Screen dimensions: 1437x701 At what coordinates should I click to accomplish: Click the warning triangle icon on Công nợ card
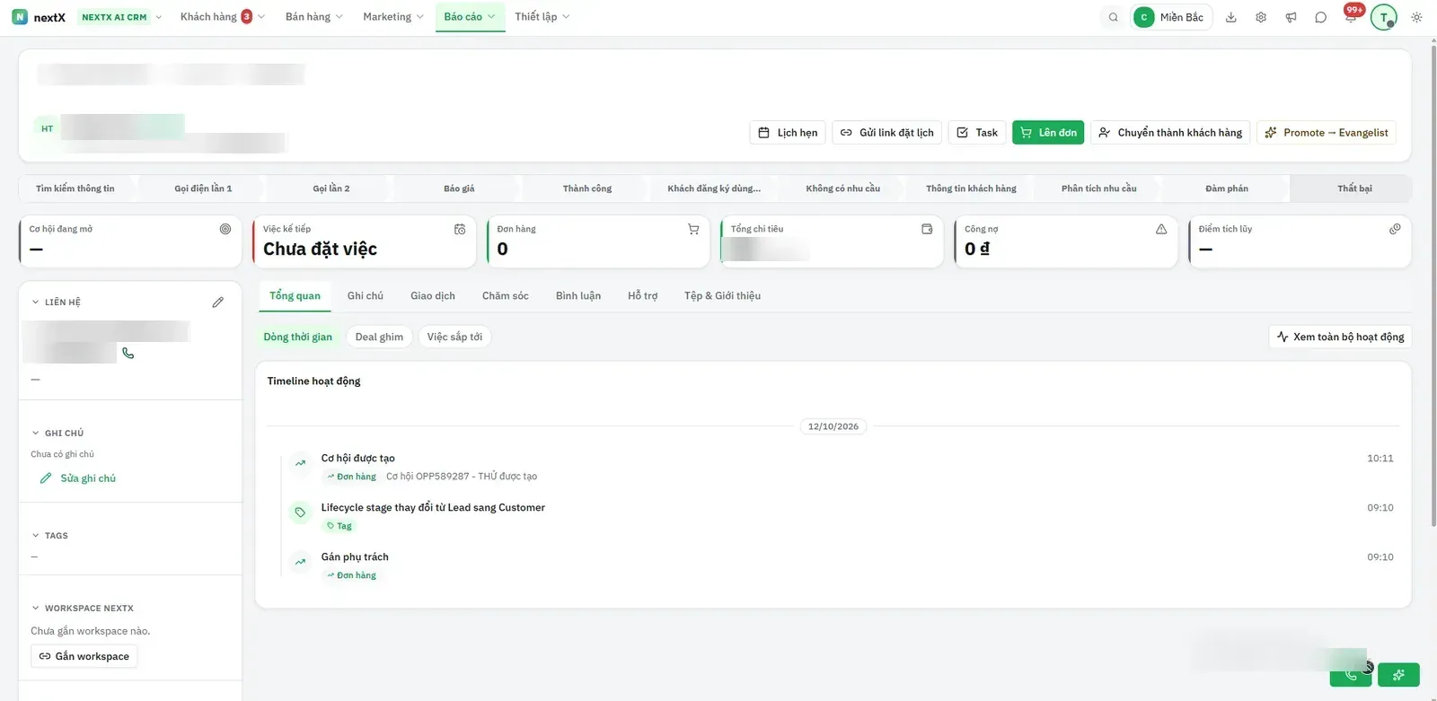1161,229
